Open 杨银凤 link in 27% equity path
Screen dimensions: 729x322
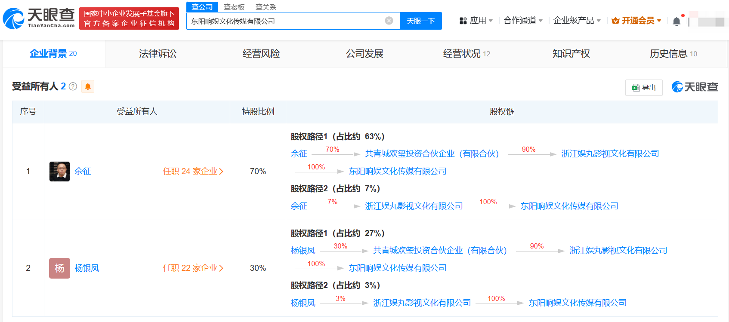pyautogui.click(x=303, y=250)
